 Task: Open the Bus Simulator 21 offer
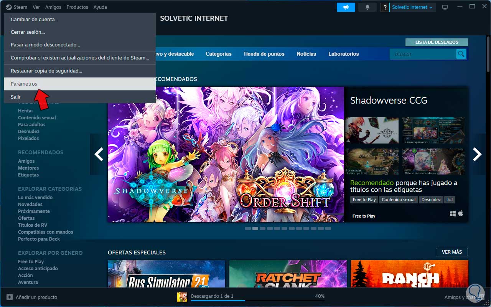coord(166,274)
